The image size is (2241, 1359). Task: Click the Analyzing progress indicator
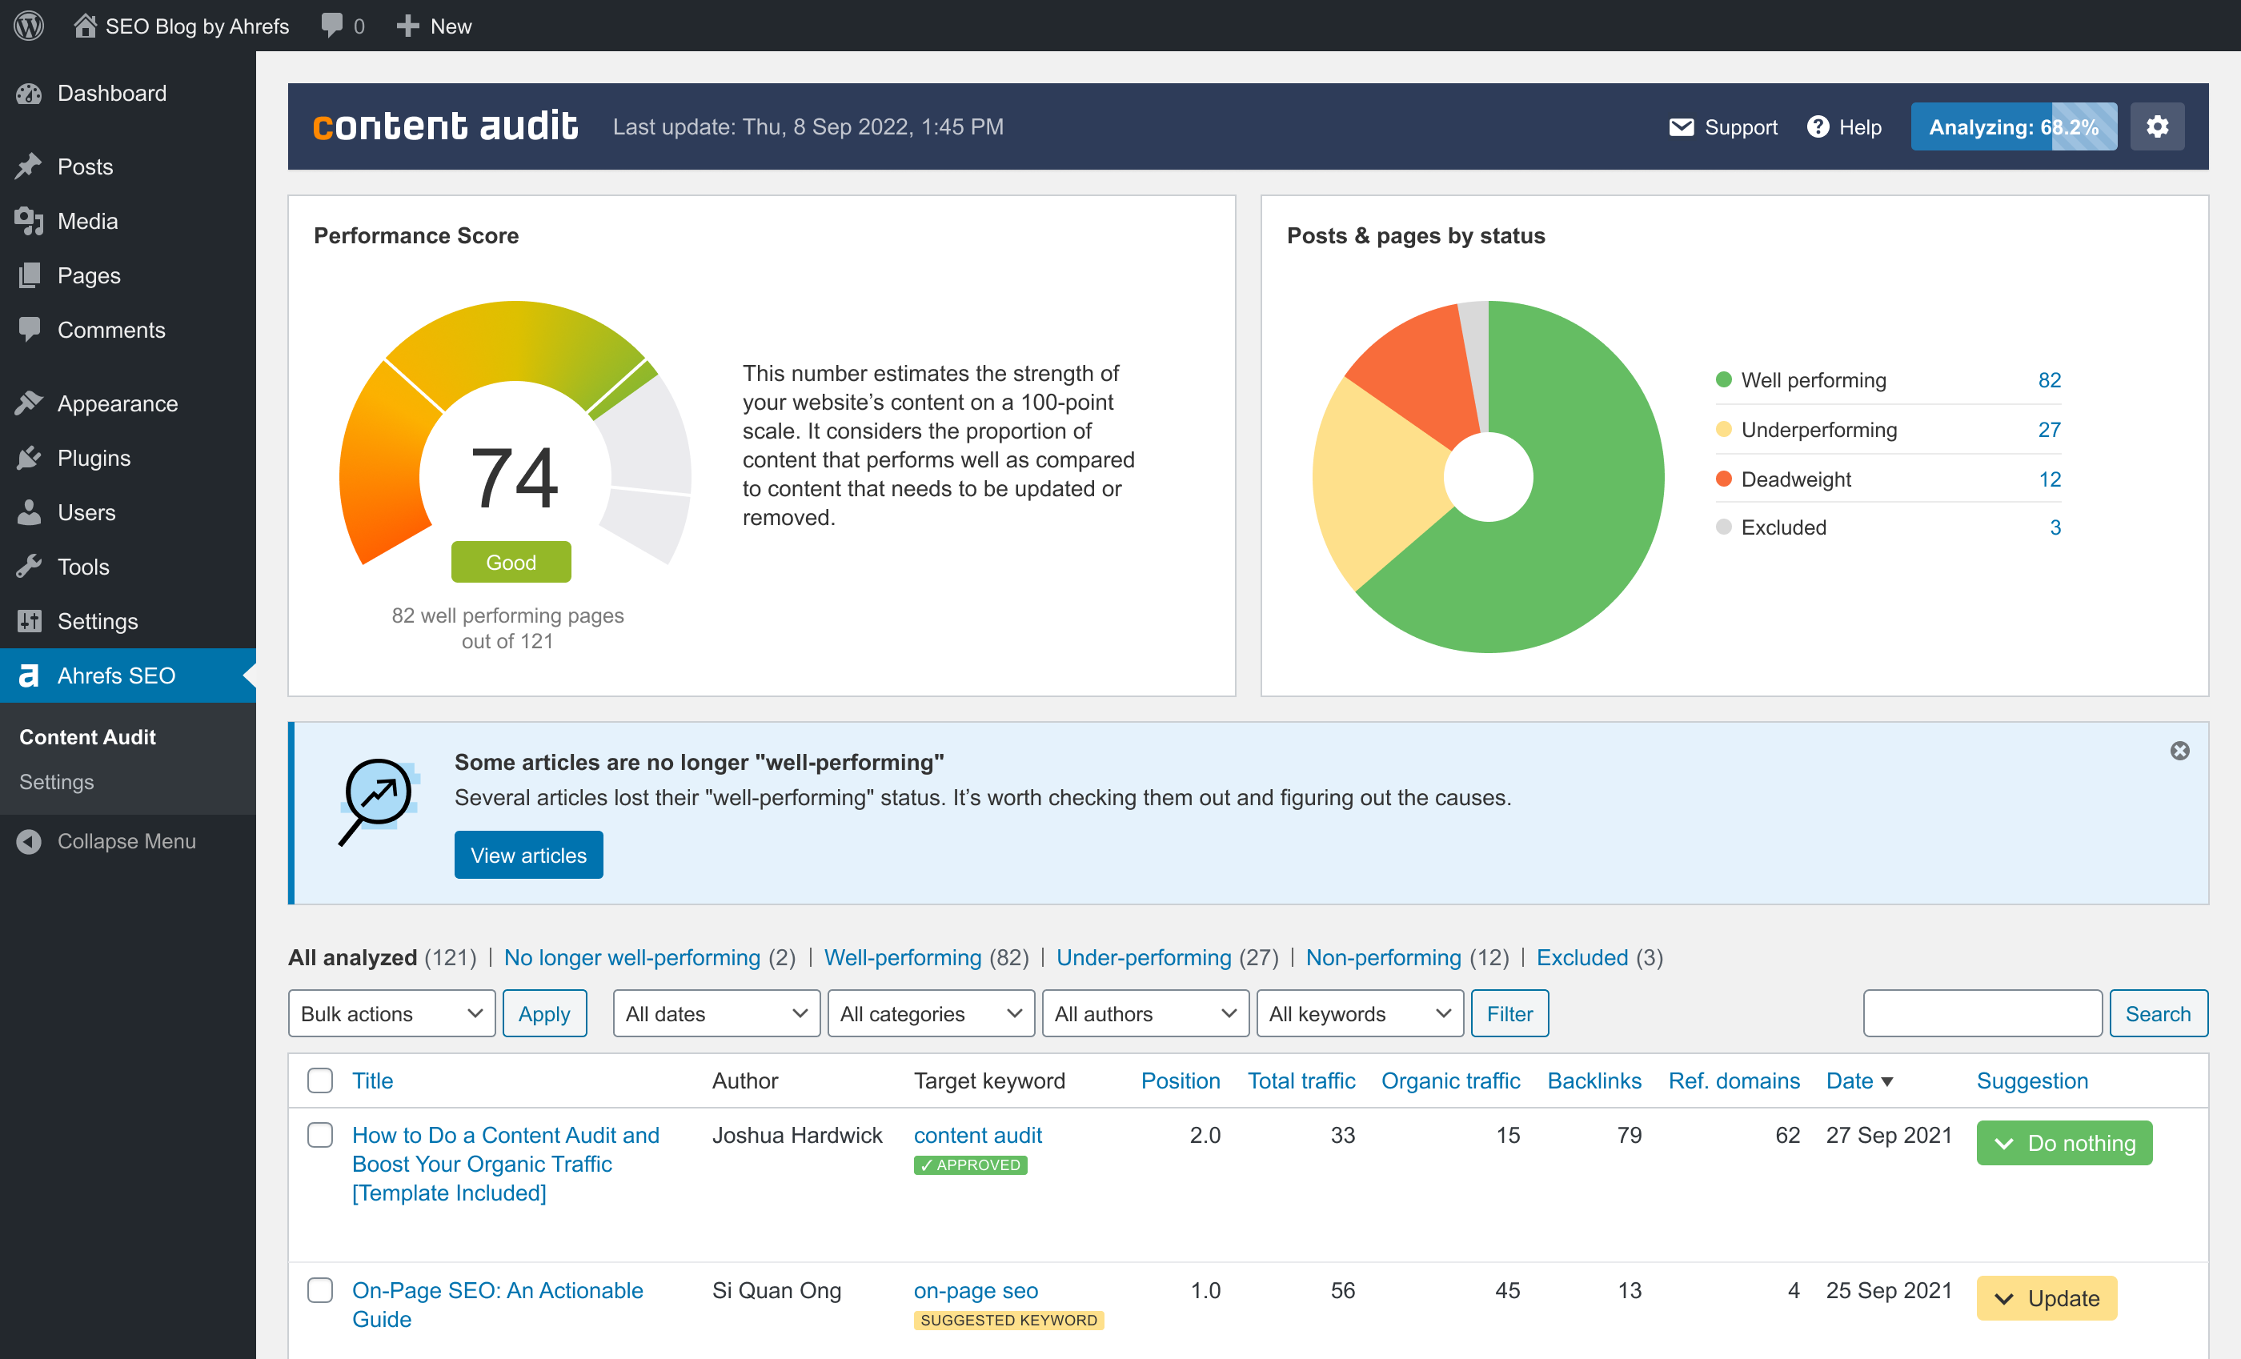[2013, 126]
